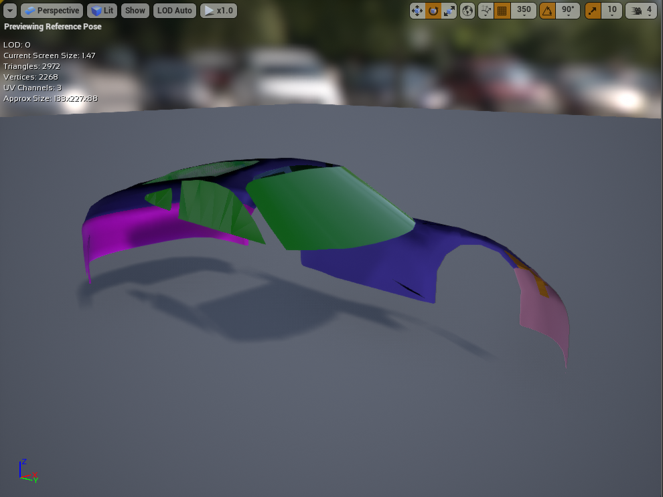Click the 'Vertices: 2268' stat text
663x497 pixels.
[30, 77]
